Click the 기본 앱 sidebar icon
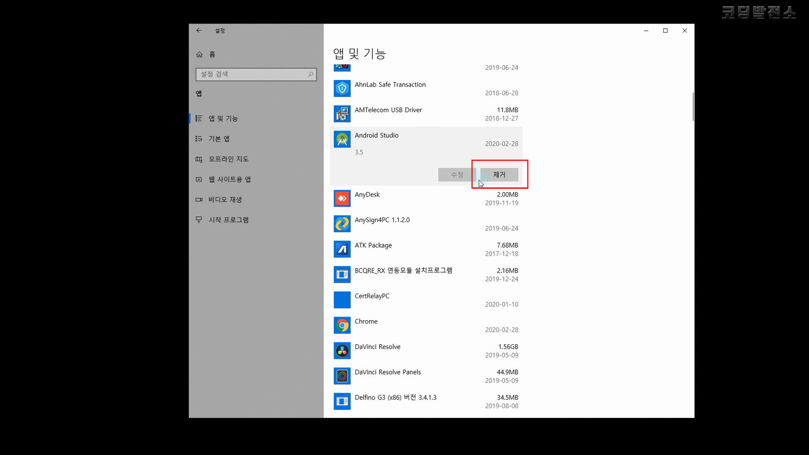The image size is (809, 455). [199, 139]
